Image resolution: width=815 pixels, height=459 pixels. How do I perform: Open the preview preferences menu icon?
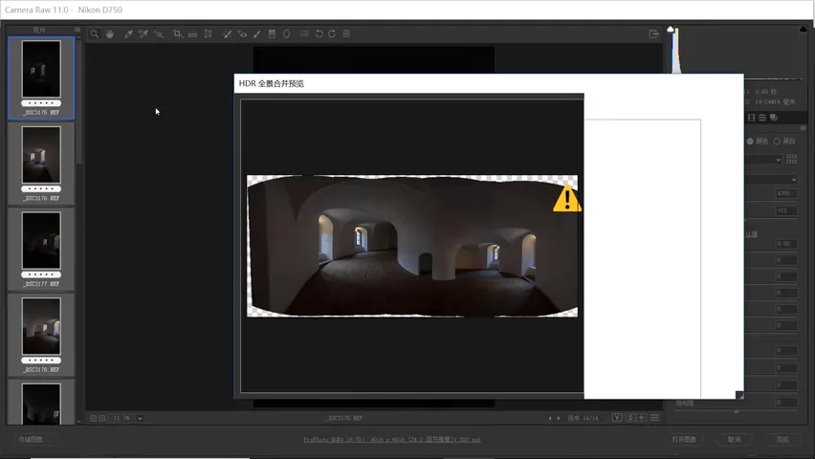655,418
